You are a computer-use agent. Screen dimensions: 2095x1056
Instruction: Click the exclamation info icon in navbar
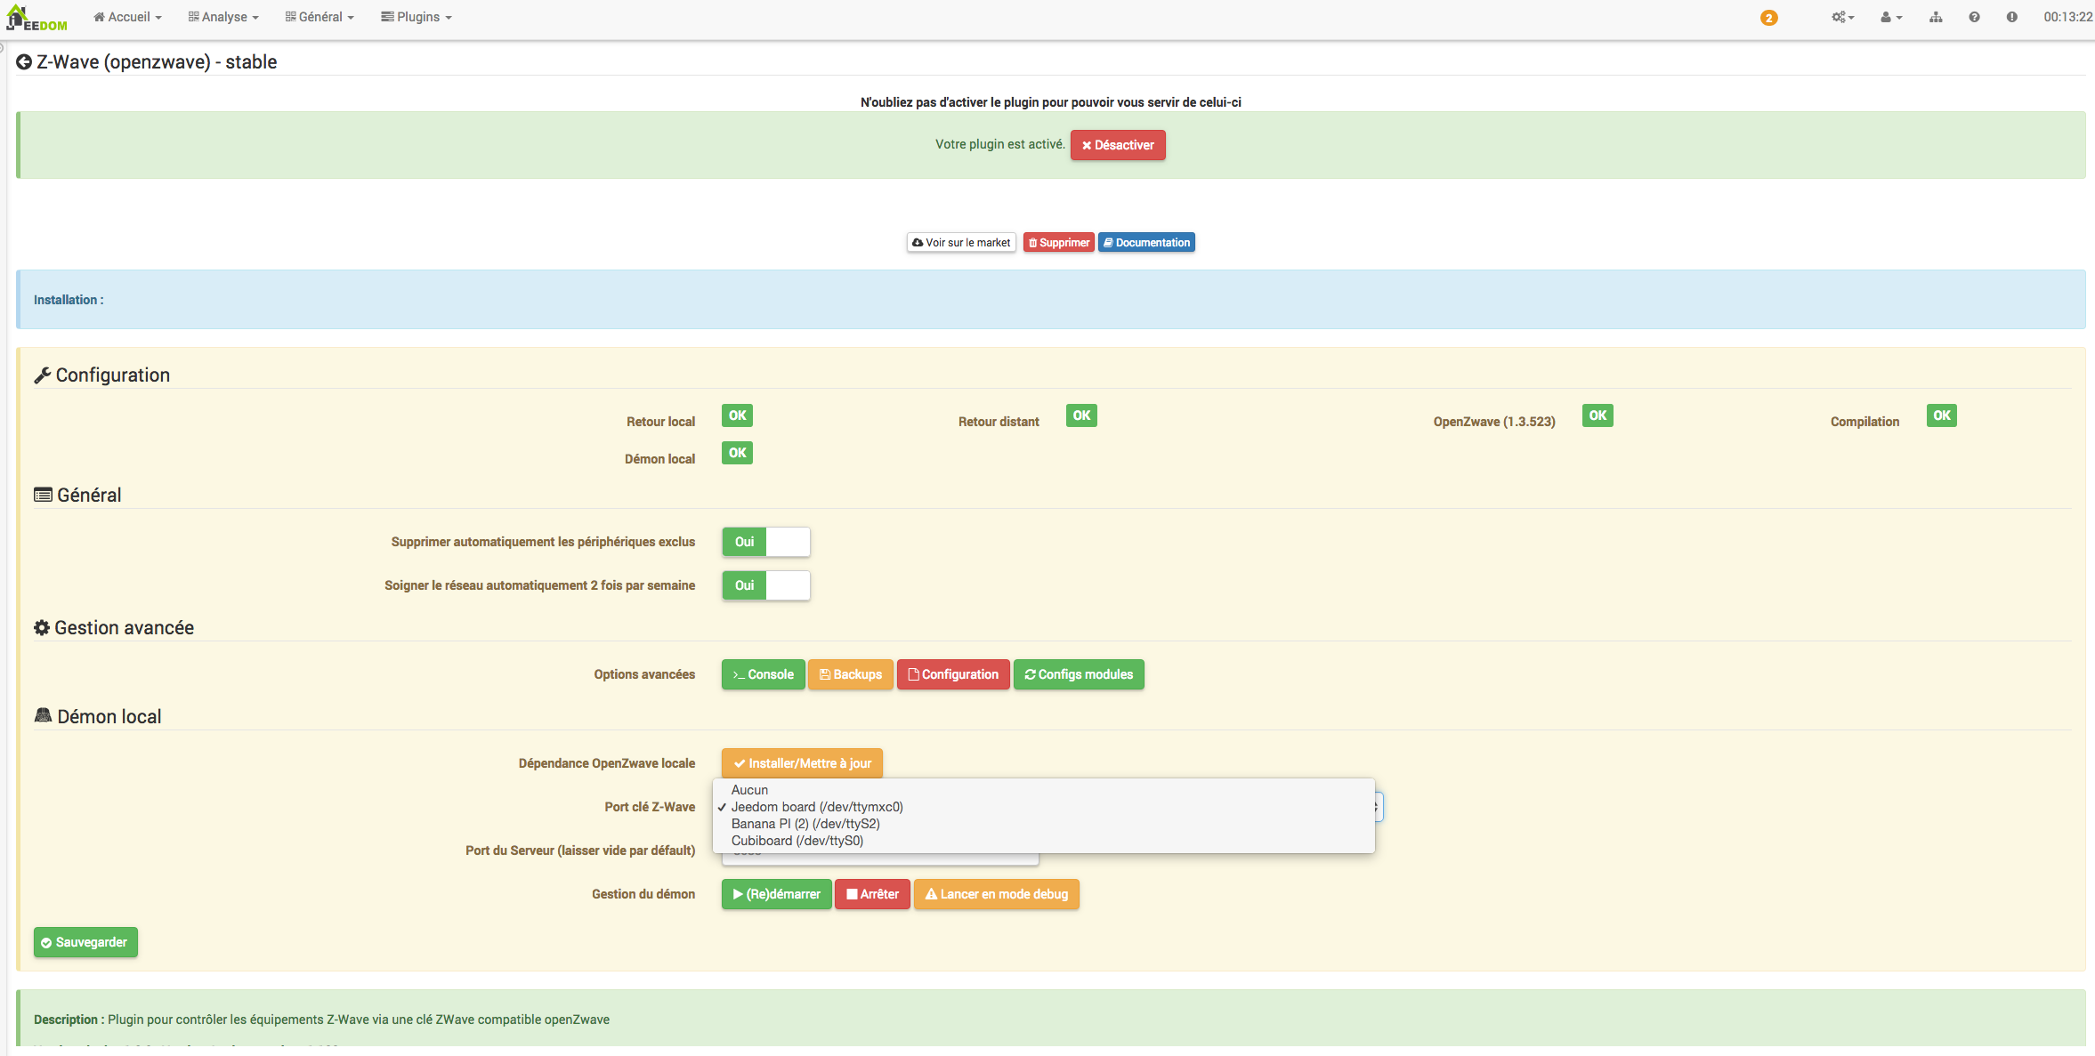(2011, 17)
